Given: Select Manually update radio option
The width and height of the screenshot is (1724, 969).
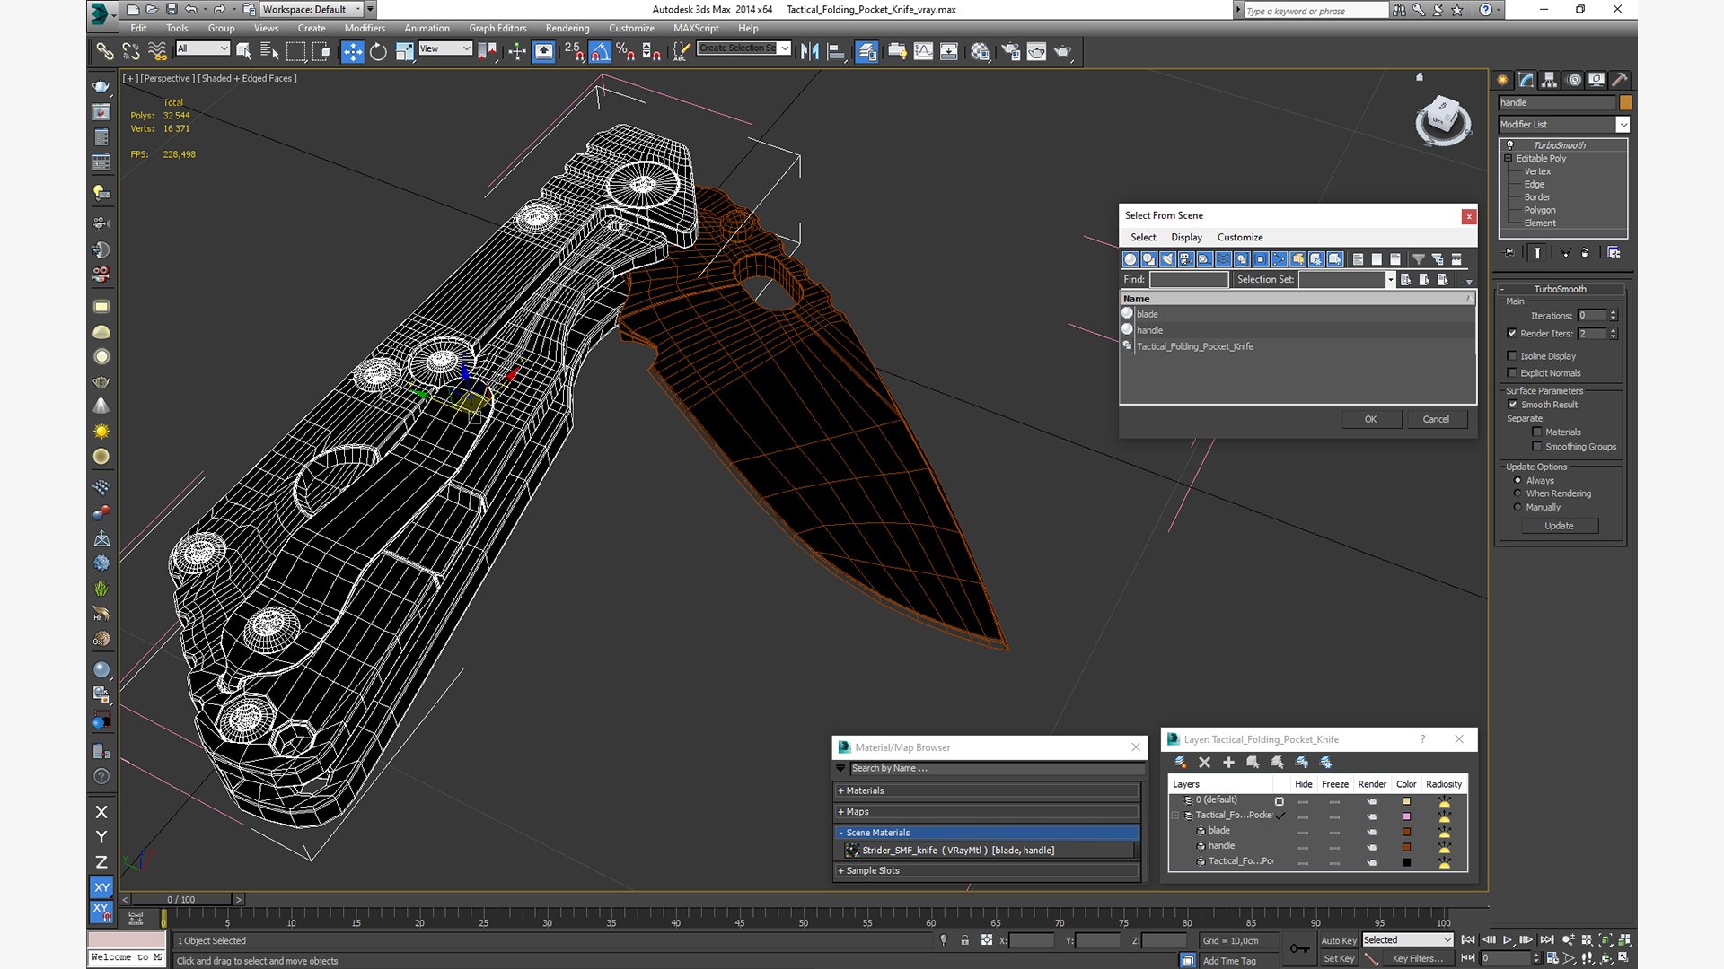Looking at the screenshot, I should click(x=1517, y=507).
